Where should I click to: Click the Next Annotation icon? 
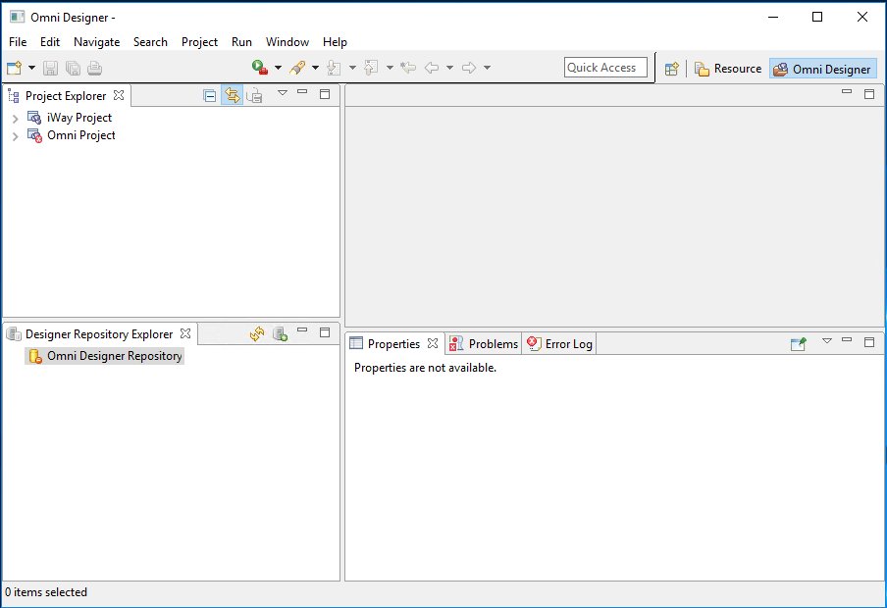tap(334, 68)
